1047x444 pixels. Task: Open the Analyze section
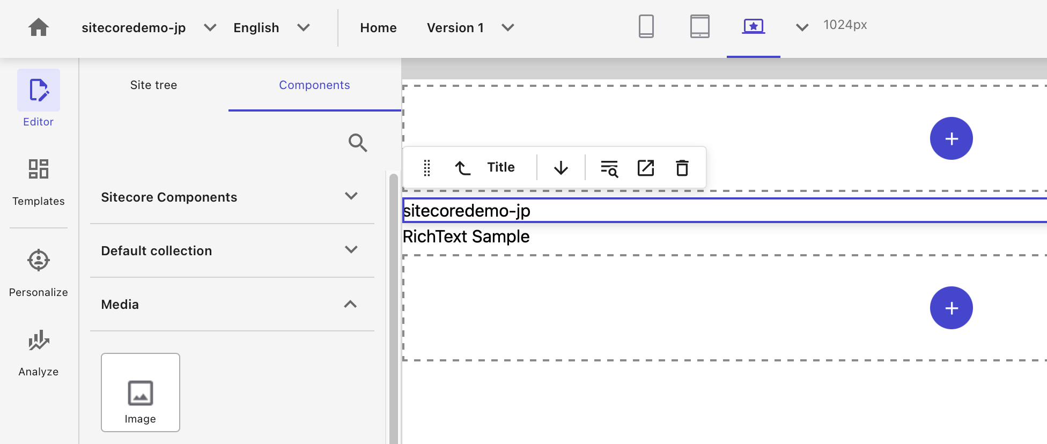pos(39,353)
